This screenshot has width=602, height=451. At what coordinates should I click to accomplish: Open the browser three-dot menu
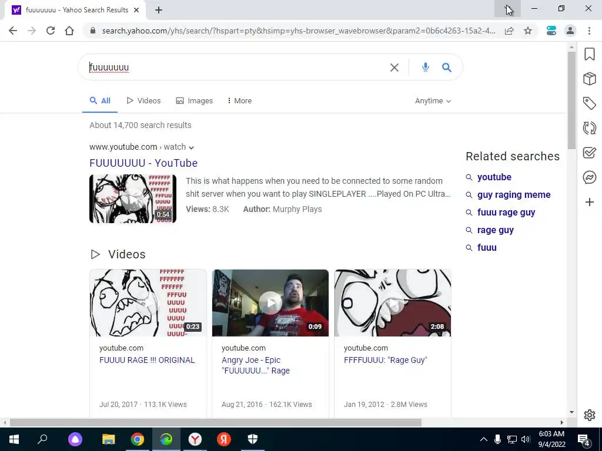589,31
